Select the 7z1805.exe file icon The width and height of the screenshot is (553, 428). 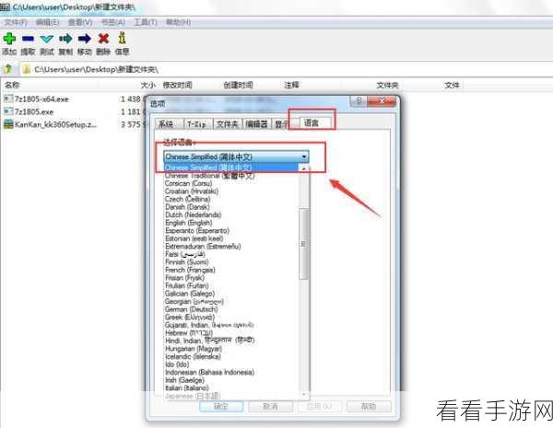pyautogui.click(x=8, y=111)
